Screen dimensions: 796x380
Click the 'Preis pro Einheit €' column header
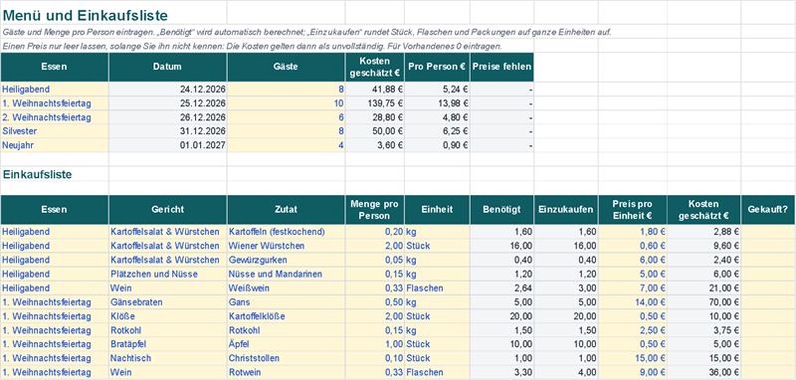(x=633, y=210)
